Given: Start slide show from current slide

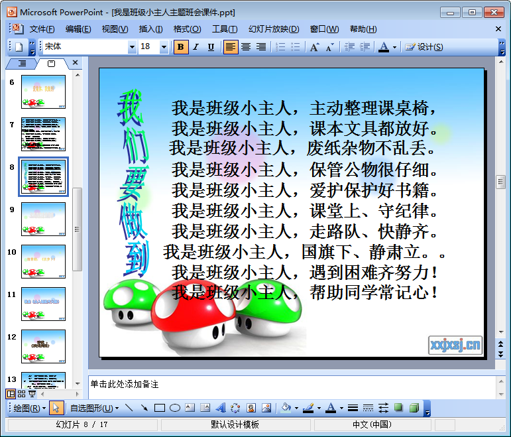Looking at the screenshot, I should click(32, 394).
